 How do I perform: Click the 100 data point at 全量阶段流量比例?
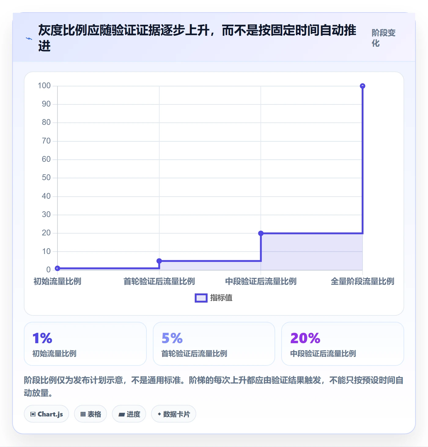363,86
